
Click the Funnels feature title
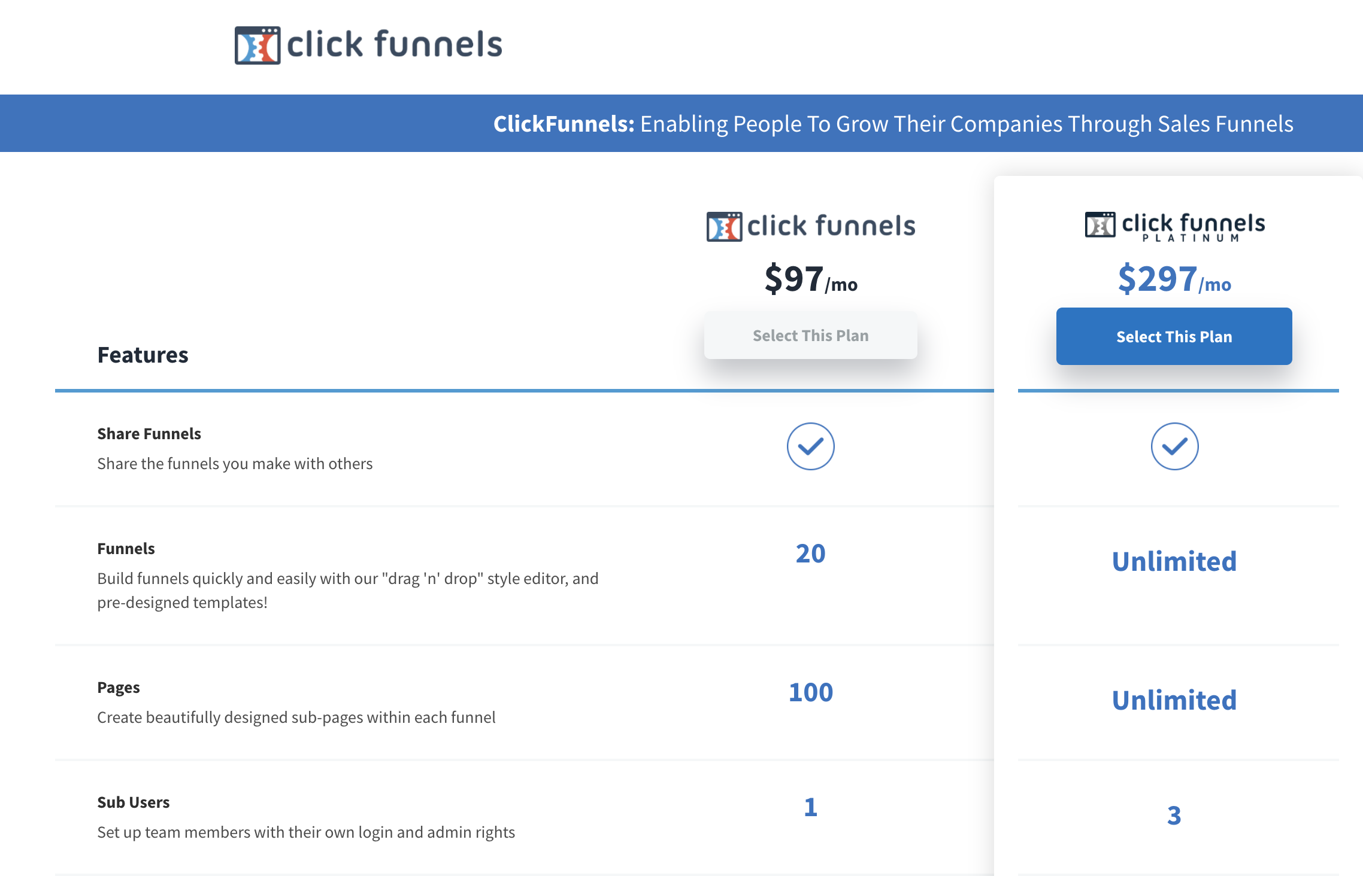click(x=126, y=549)
